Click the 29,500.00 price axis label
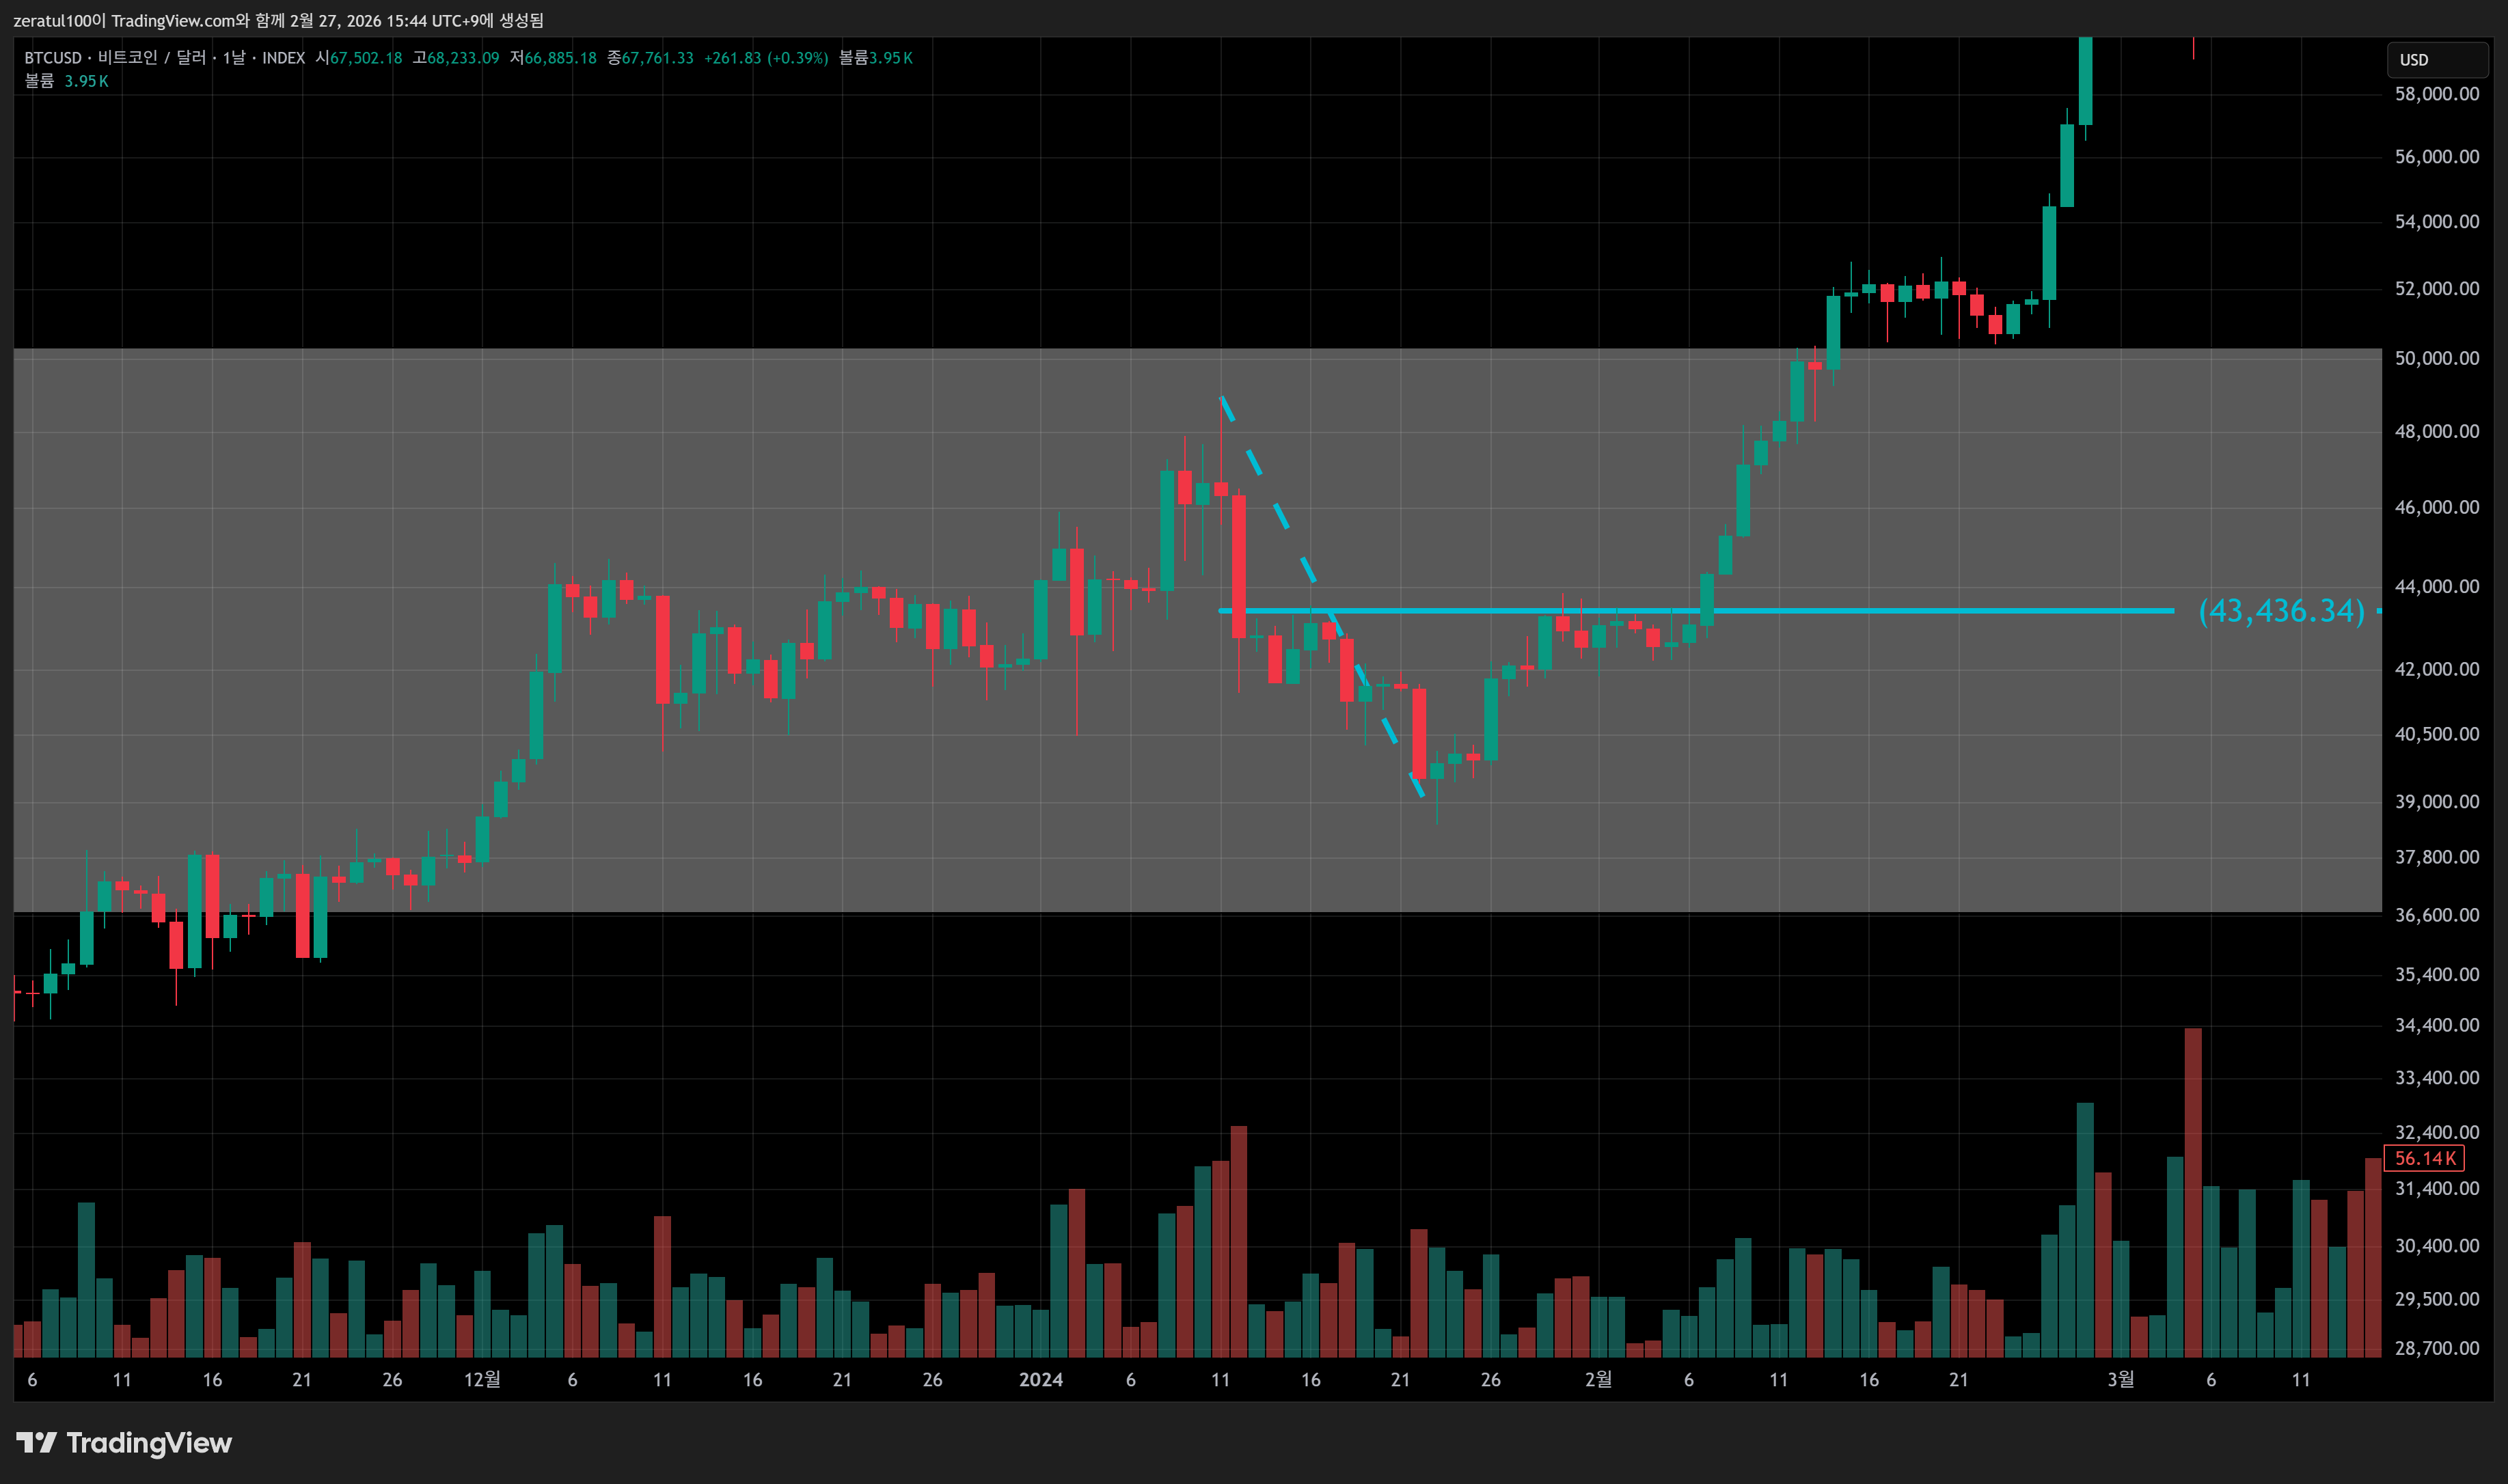Viewport: 2508px width, 1484px height. coord(2437,1299)
